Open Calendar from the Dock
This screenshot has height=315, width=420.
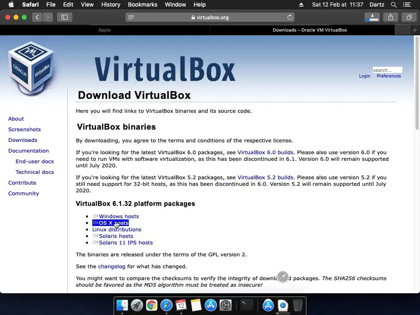tap(181, 305)
